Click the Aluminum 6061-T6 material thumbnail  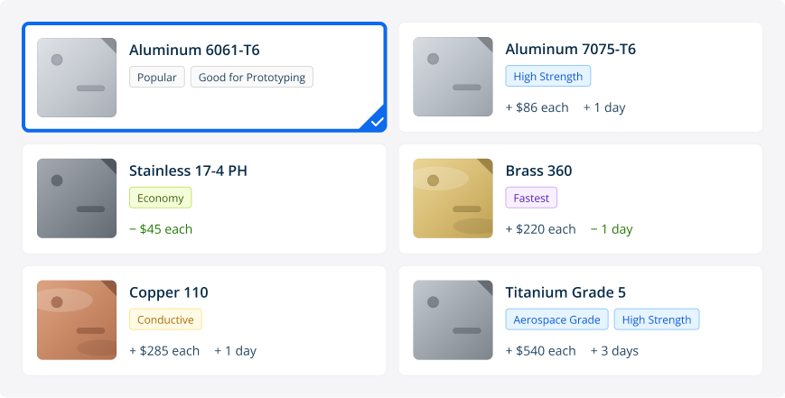[x=77, y=78]
